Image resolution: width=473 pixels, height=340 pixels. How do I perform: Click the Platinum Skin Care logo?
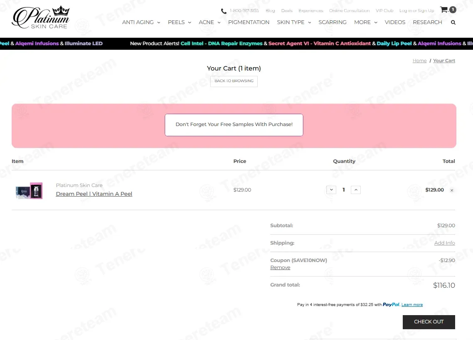click(41, 17)
